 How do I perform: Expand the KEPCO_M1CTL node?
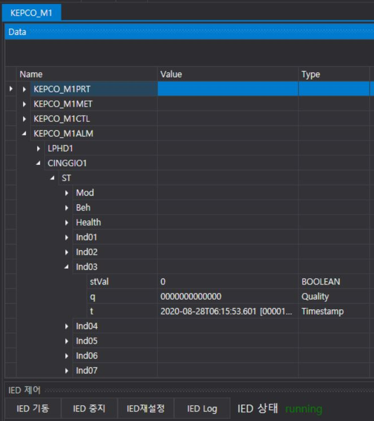(24, 119)
